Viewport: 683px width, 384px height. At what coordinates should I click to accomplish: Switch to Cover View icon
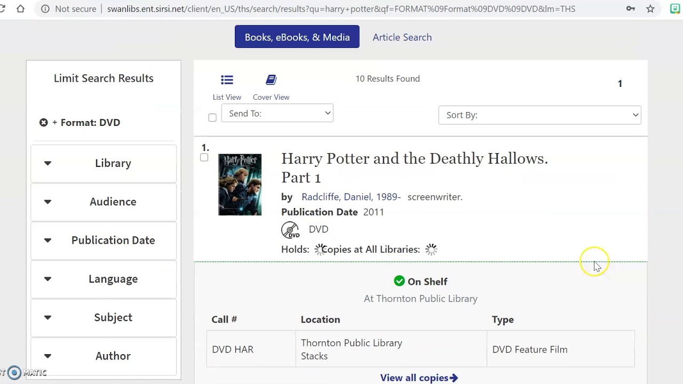tap(271, 80)
